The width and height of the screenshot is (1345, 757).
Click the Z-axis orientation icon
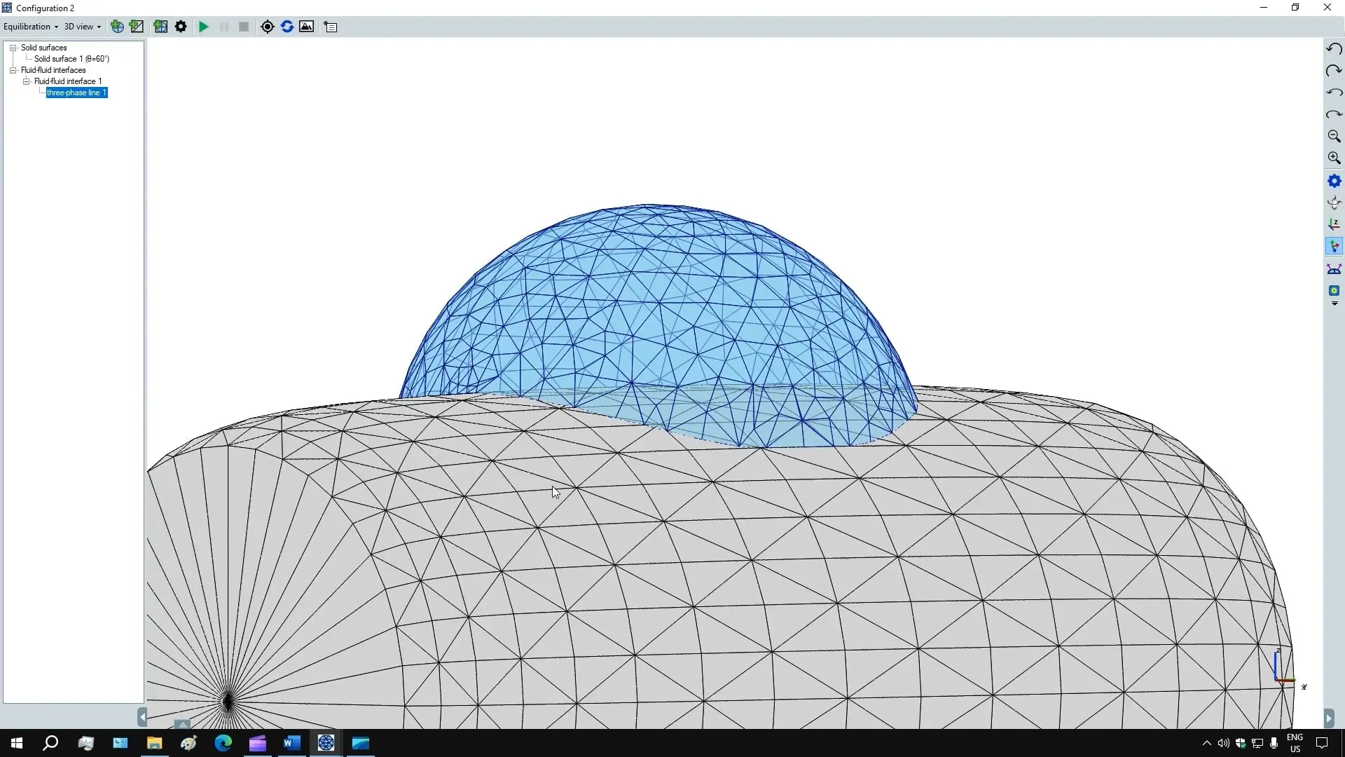1334,224
